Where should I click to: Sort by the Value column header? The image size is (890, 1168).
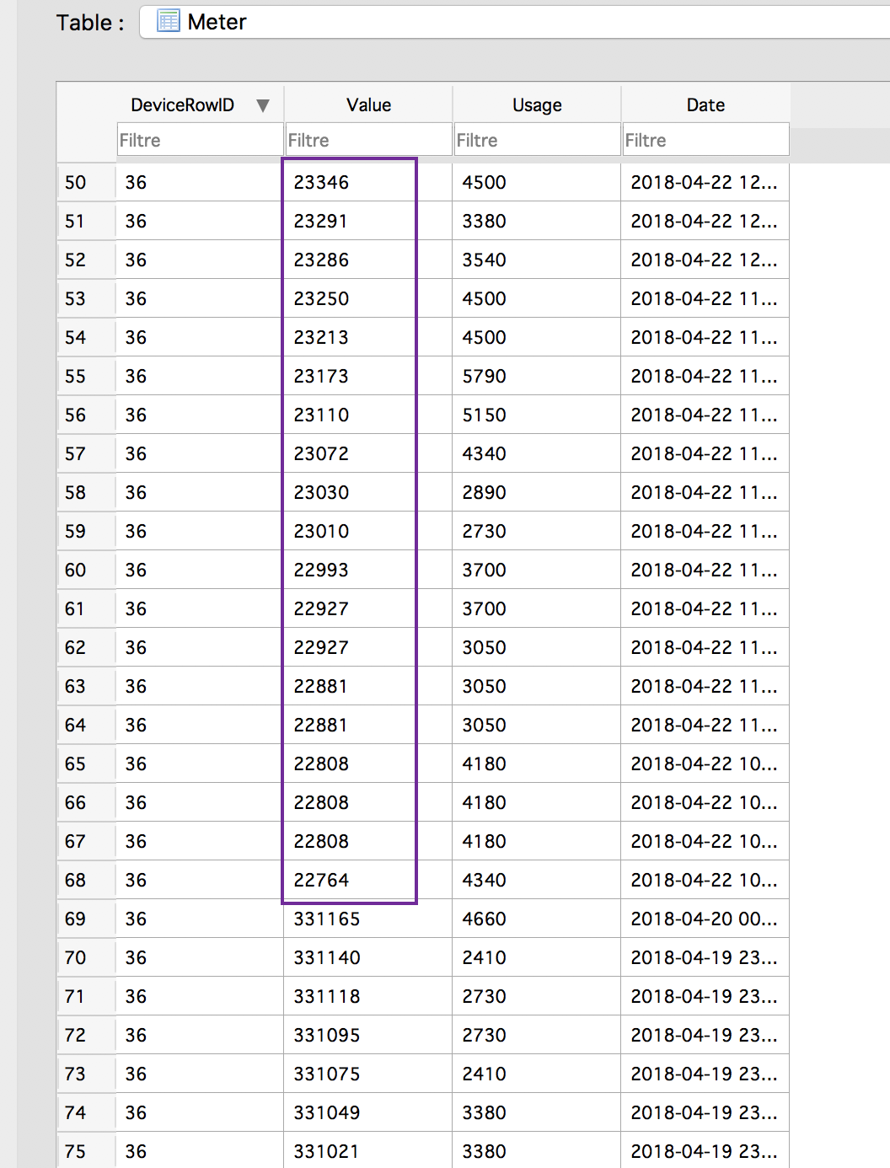pyautogui.click(x=368, y=104)
